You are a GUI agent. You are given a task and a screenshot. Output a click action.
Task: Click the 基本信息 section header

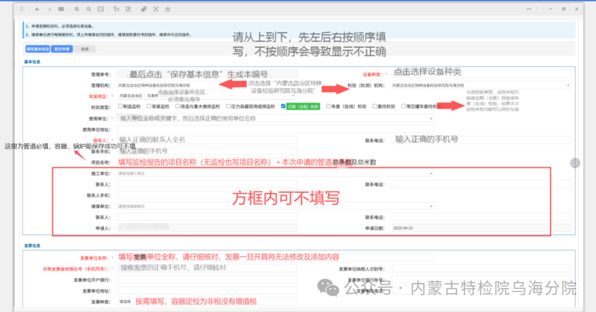click(33, 62)
